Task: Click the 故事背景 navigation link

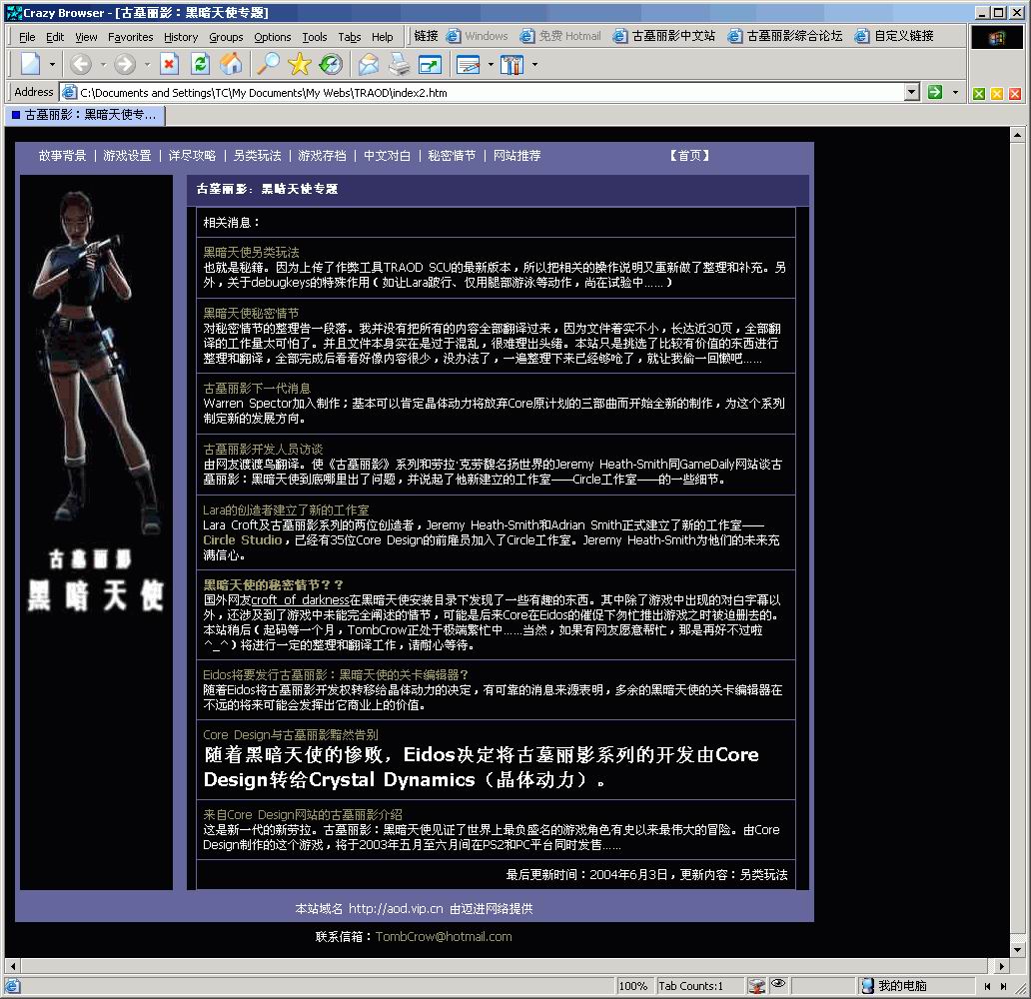Action: coord(63,156)
